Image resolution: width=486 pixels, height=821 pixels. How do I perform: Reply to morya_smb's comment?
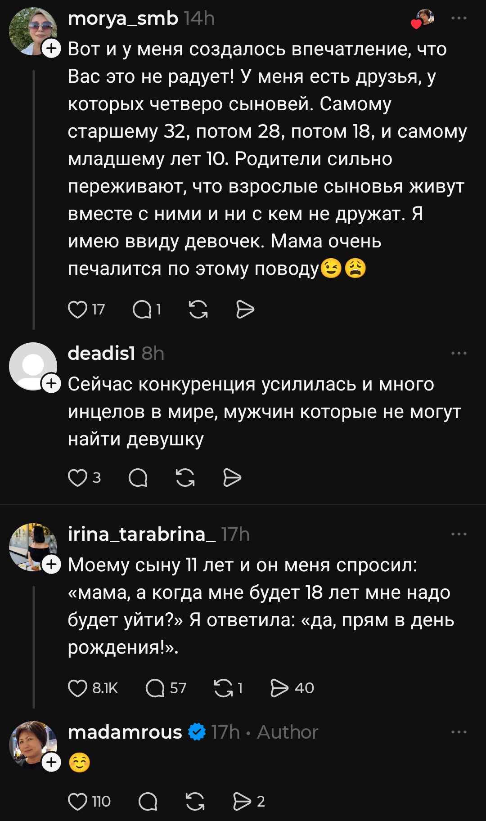pyautogui.click(x=142, y=310)
